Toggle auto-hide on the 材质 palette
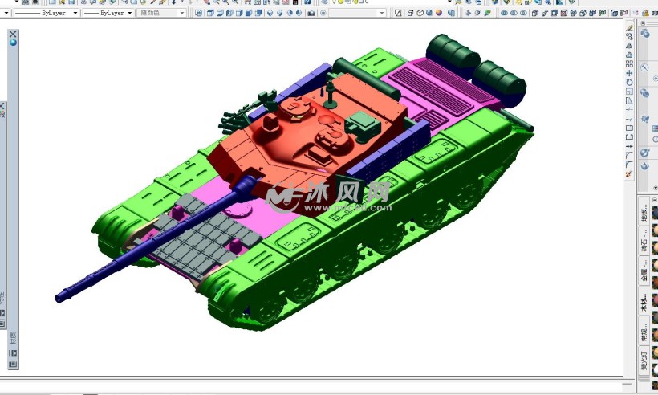This screenshot has width=658, height=395. [x=13, y=353]
